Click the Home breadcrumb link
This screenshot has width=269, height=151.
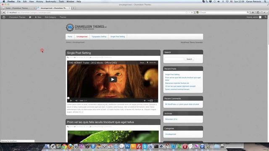tap(68, 42)
